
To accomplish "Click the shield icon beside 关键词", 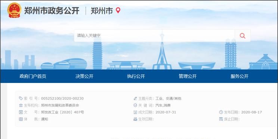I will [x=135, y=105].
